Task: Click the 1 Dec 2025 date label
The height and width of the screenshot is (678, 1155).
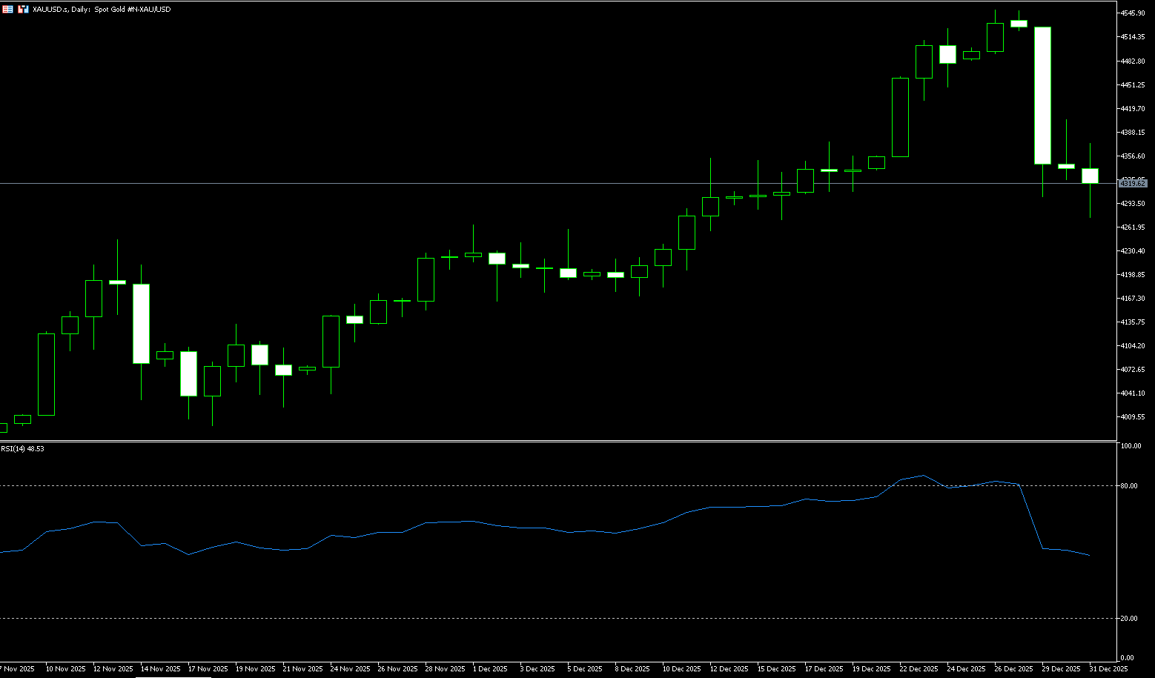Action: point(490,668)
